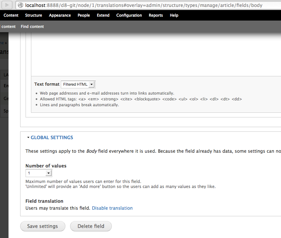Click the globe site icon in address bar
The width and height of the screenshot is (281, 238).
[21, 5]
